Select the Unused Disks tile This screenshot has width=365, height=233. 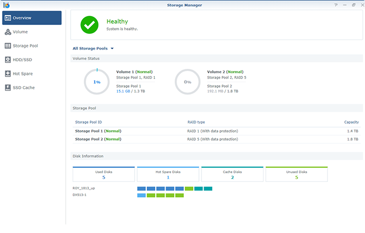coord(296,174)
